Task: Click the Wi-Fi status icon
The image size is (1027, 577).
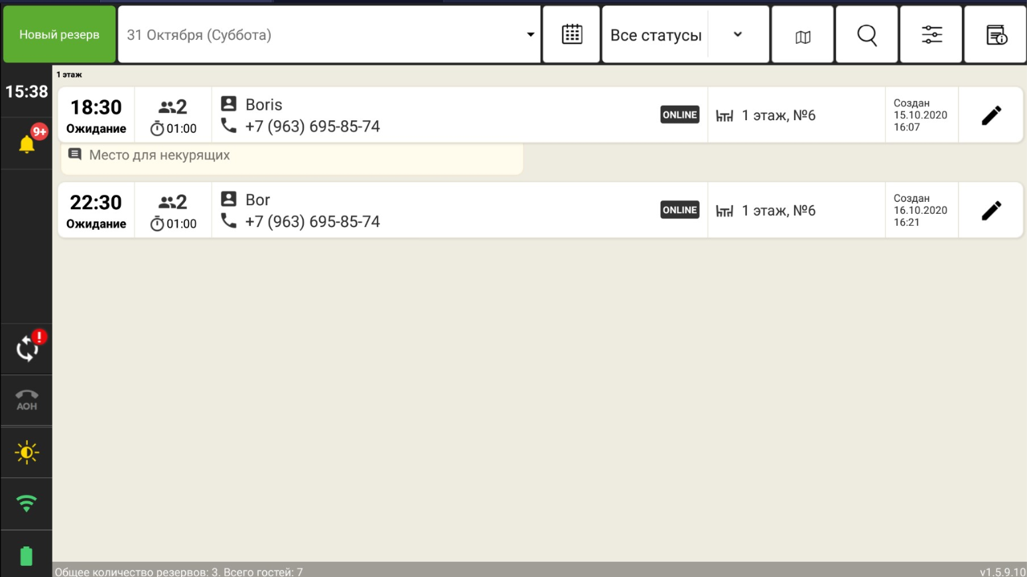Action: tap(27, 504)
